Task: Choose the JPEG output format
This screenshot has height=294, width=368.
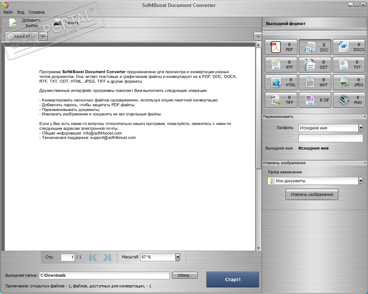Action: 349,82
